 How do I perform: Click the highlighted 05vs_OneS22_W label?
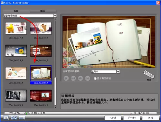pyautogui.click(x=41, y=83)
